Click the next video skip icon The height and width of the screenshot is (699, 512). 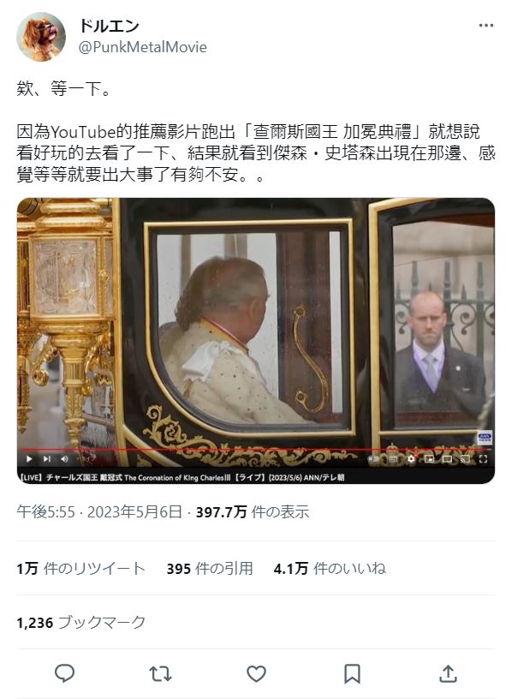click(47, 459)
